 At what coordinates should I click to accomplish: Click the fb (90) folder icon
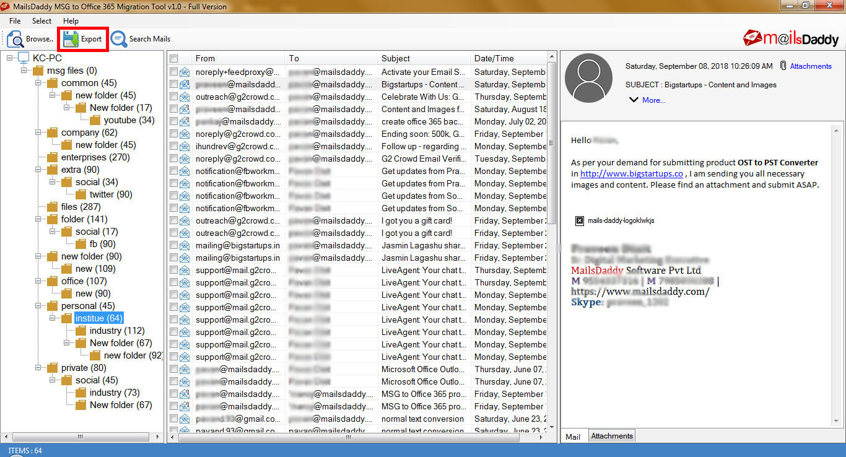(x=81, y=244)
